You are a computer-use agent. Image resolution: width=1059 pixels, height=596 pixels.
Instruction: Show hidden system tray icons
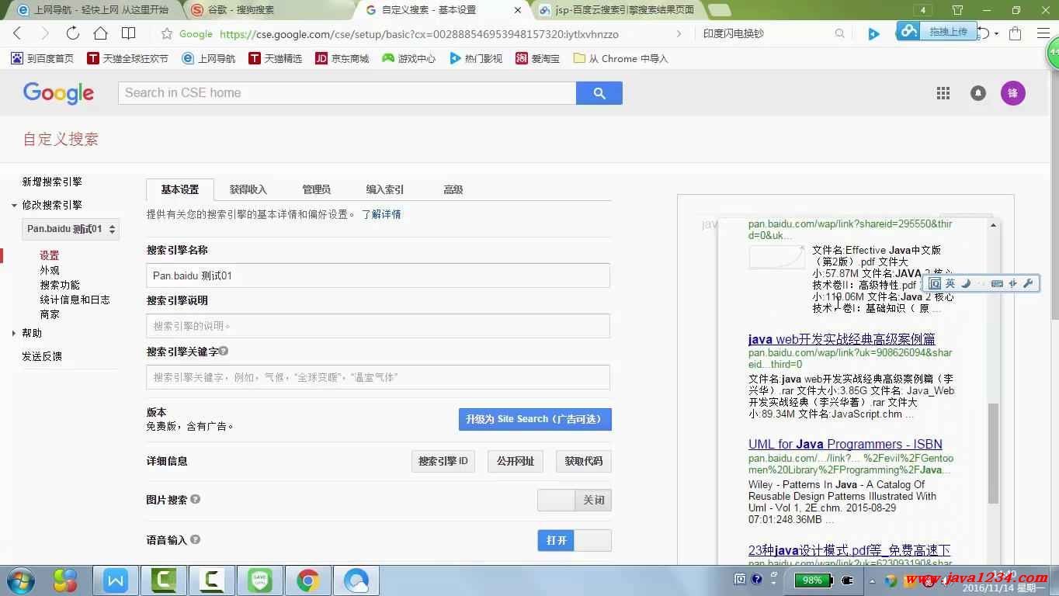click(871, 580)
